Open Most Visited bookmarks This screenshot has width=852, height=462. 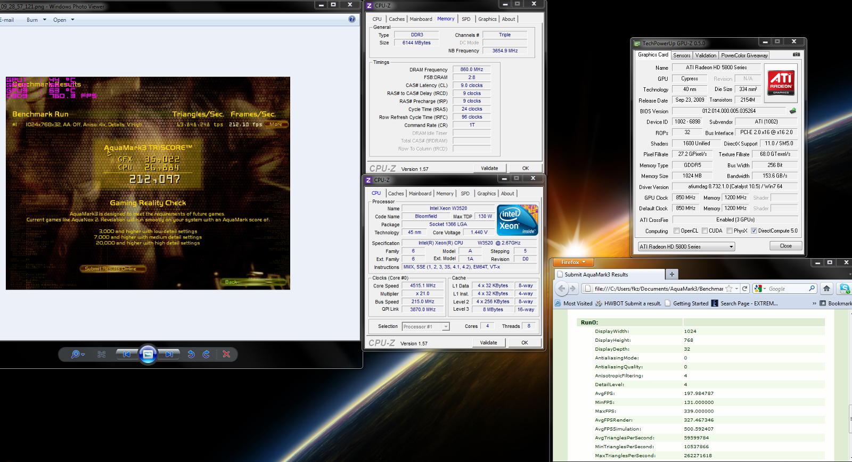click(x=574, y=303)
